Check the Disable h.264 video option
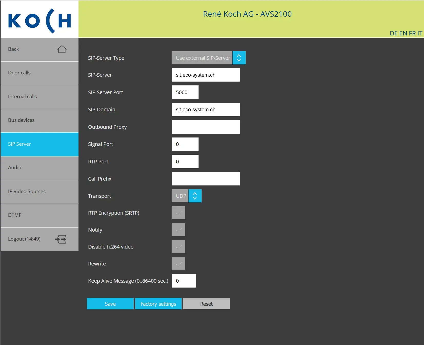This screenshot has height=345, width=424. pyautogui.click(x=179, y=247)
